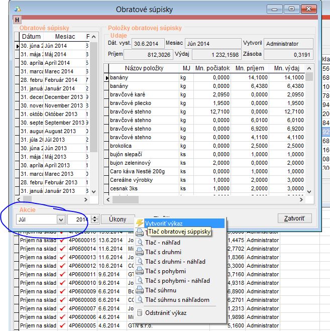Click the delete icon beside Odstrániť výkaz
This screenshot has height=331, width=330.
140,313
